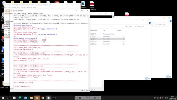This screenshot has width=177, height=100.
Task: Switch front Explorer to large icons view
Action: point(149,79)
